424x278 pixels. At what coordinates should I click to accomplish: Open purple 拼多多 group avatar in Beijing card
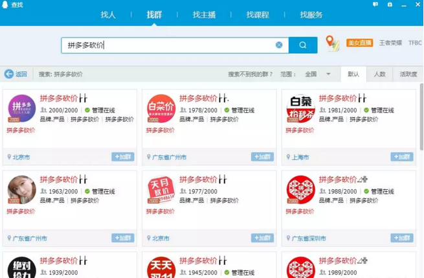point(21,108)
